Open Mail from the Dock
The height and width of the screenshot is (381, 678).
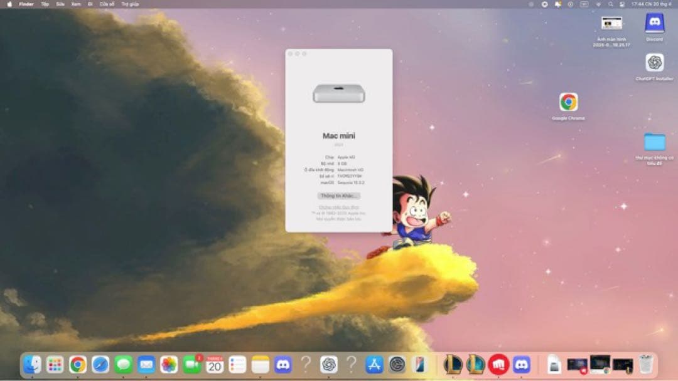click(x=145, y=367)
